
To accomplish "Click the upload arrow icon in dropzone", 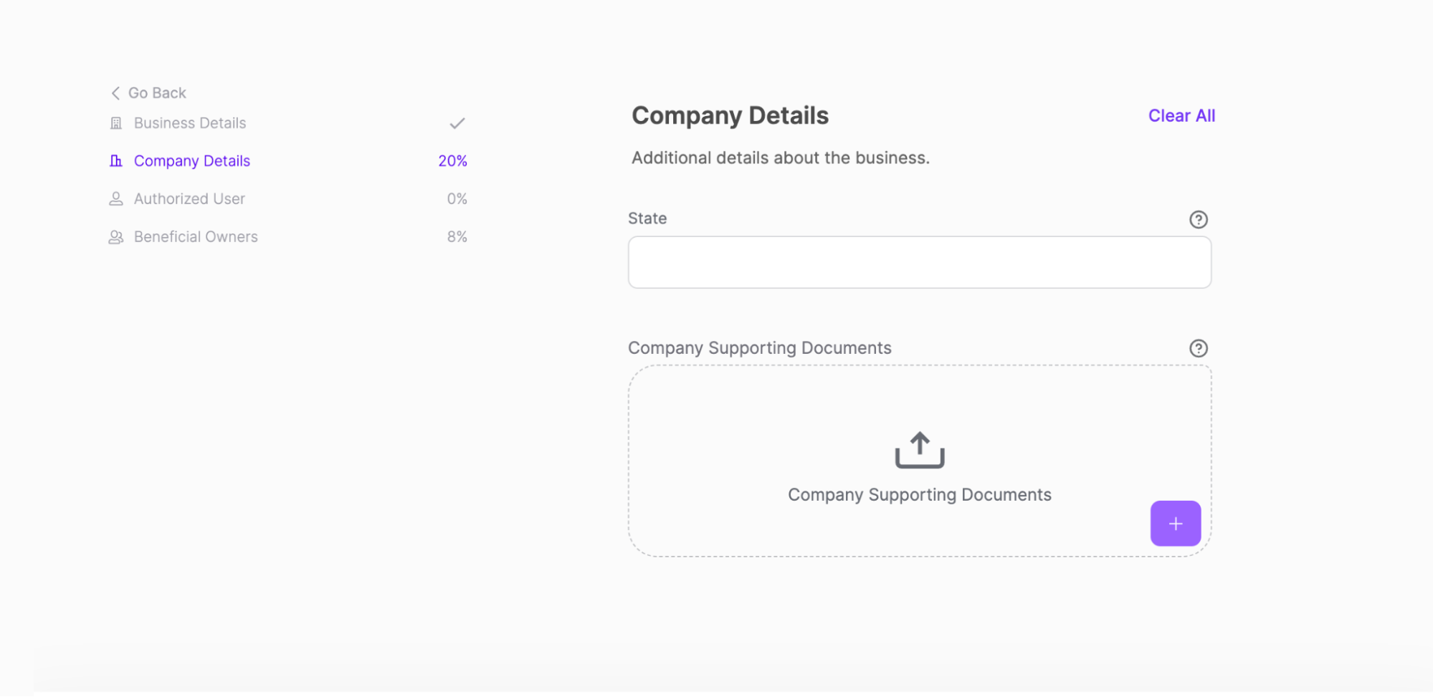I will (919, 450).
